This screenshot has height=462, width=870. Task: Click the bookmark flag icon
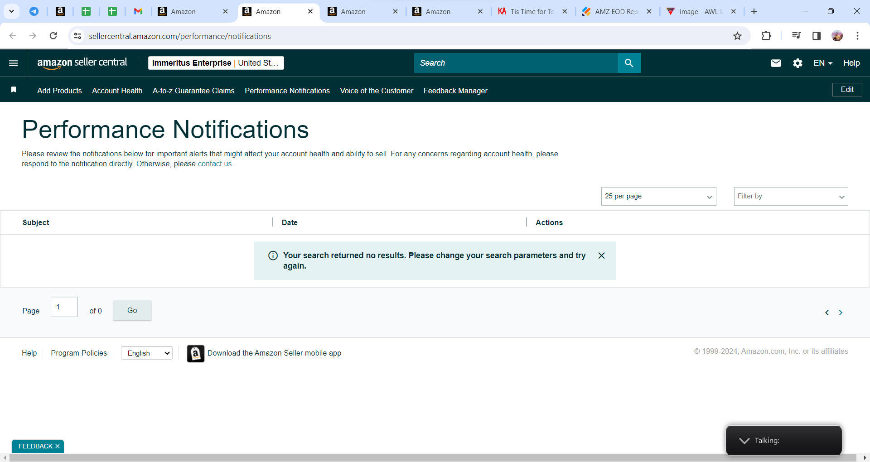coord(14,90)
